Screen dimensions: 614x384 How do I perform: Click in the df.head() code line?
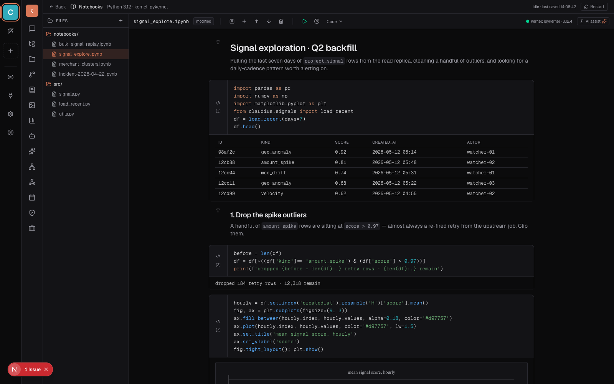247,127
